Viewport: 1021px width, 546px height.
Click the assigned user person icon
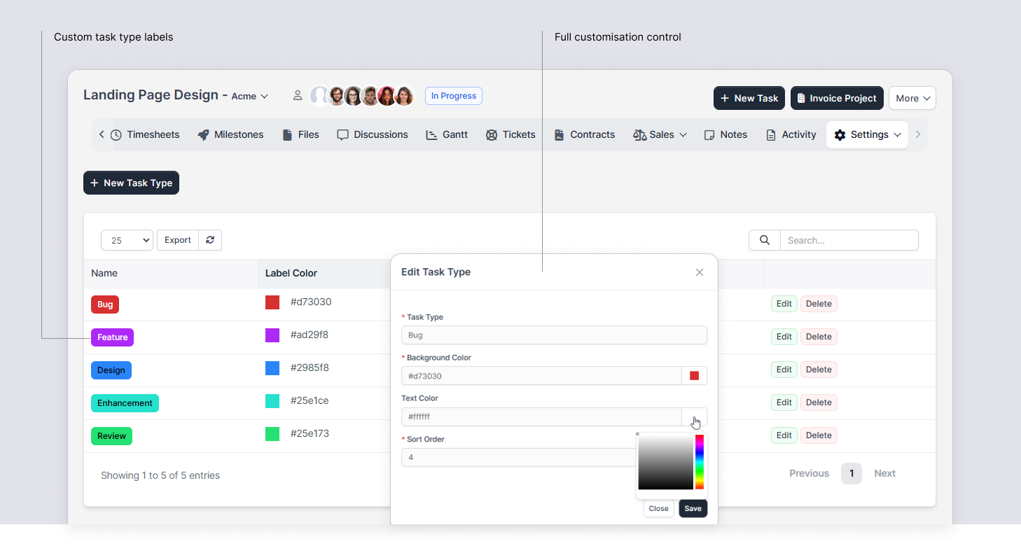coord(298,95)
